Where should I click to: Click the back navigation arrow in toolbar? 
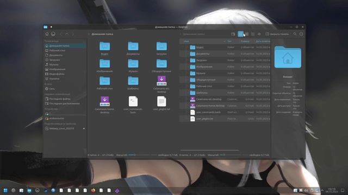pyautogui.click(x=60, y=34)
